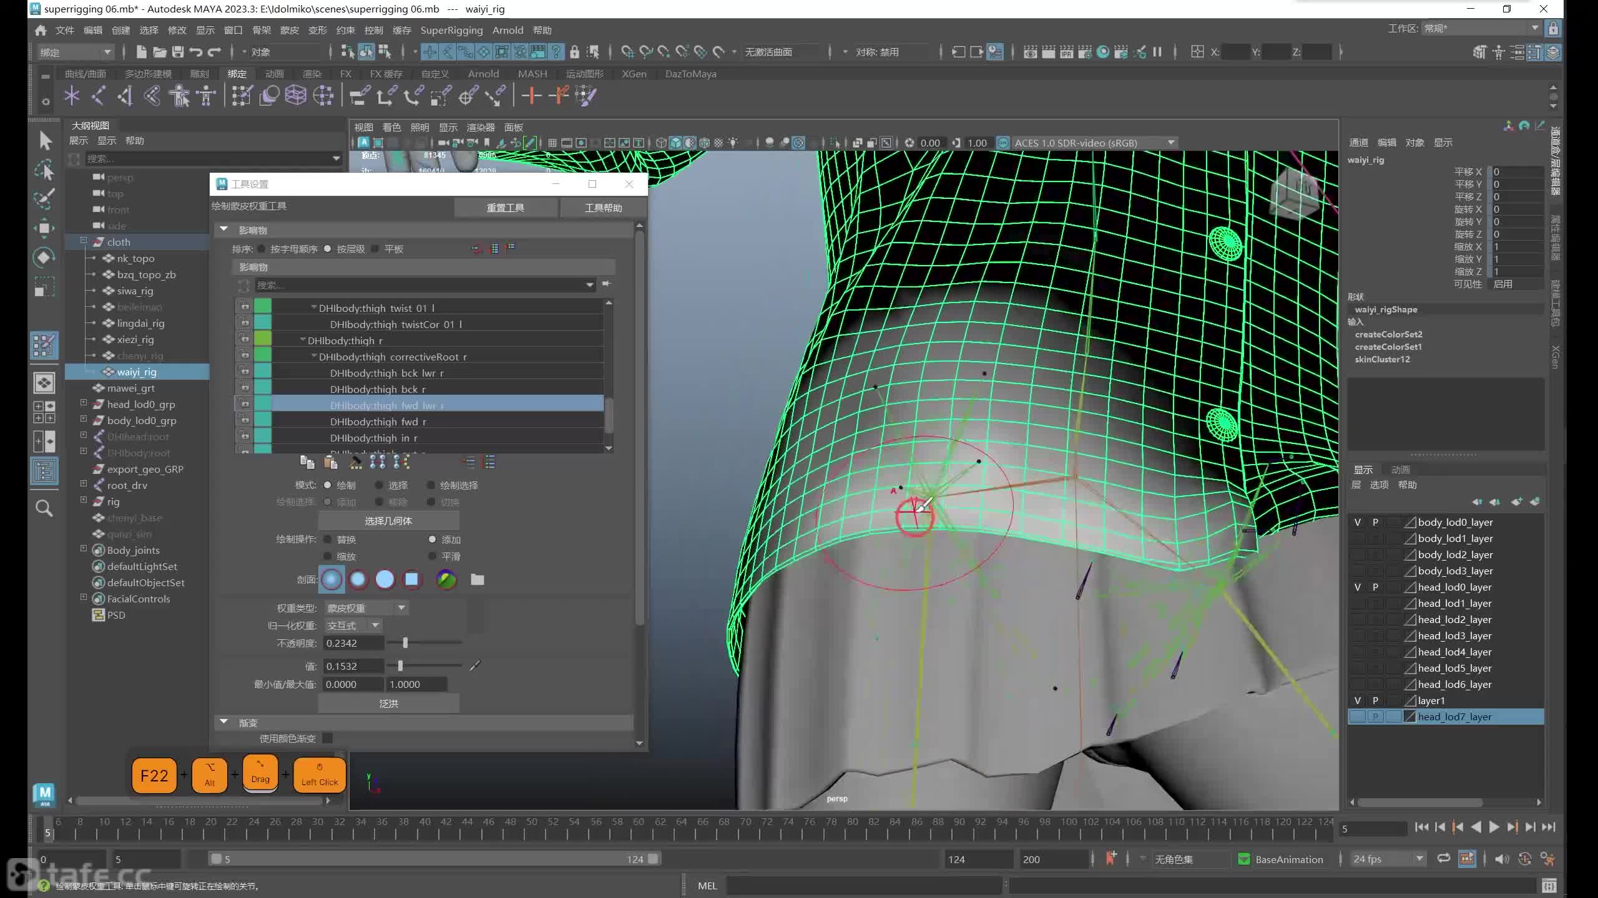Toggle visibility V of body_lod0_layer

coord(1357,523)
